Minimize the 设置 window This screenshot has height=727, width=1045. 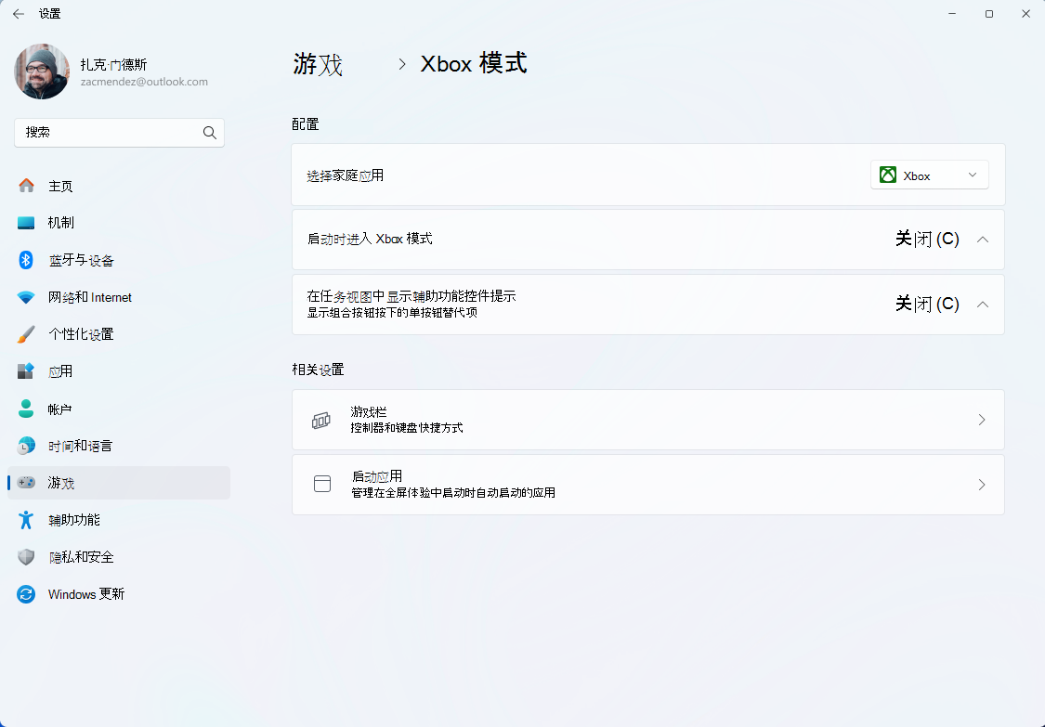coord(953,14)
